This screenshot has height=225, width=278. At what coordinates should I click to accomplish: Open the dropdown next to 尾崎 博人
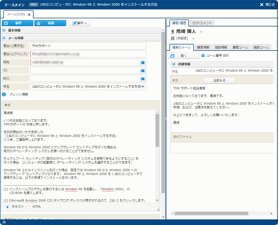pos(201,32)
